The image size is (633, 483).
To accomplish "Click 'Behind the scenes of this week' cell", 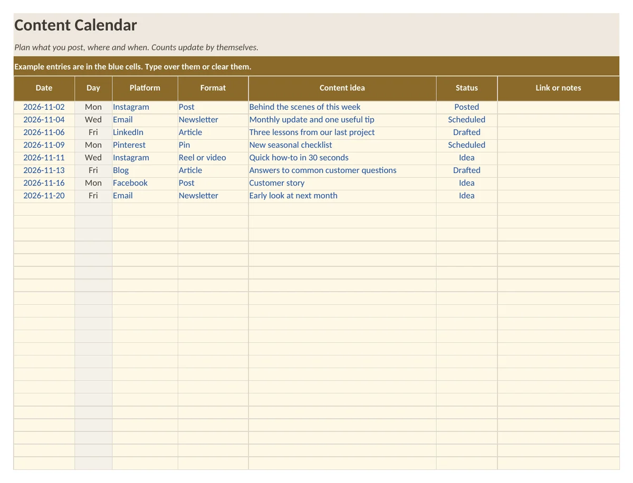I will [x=342, y=107].
